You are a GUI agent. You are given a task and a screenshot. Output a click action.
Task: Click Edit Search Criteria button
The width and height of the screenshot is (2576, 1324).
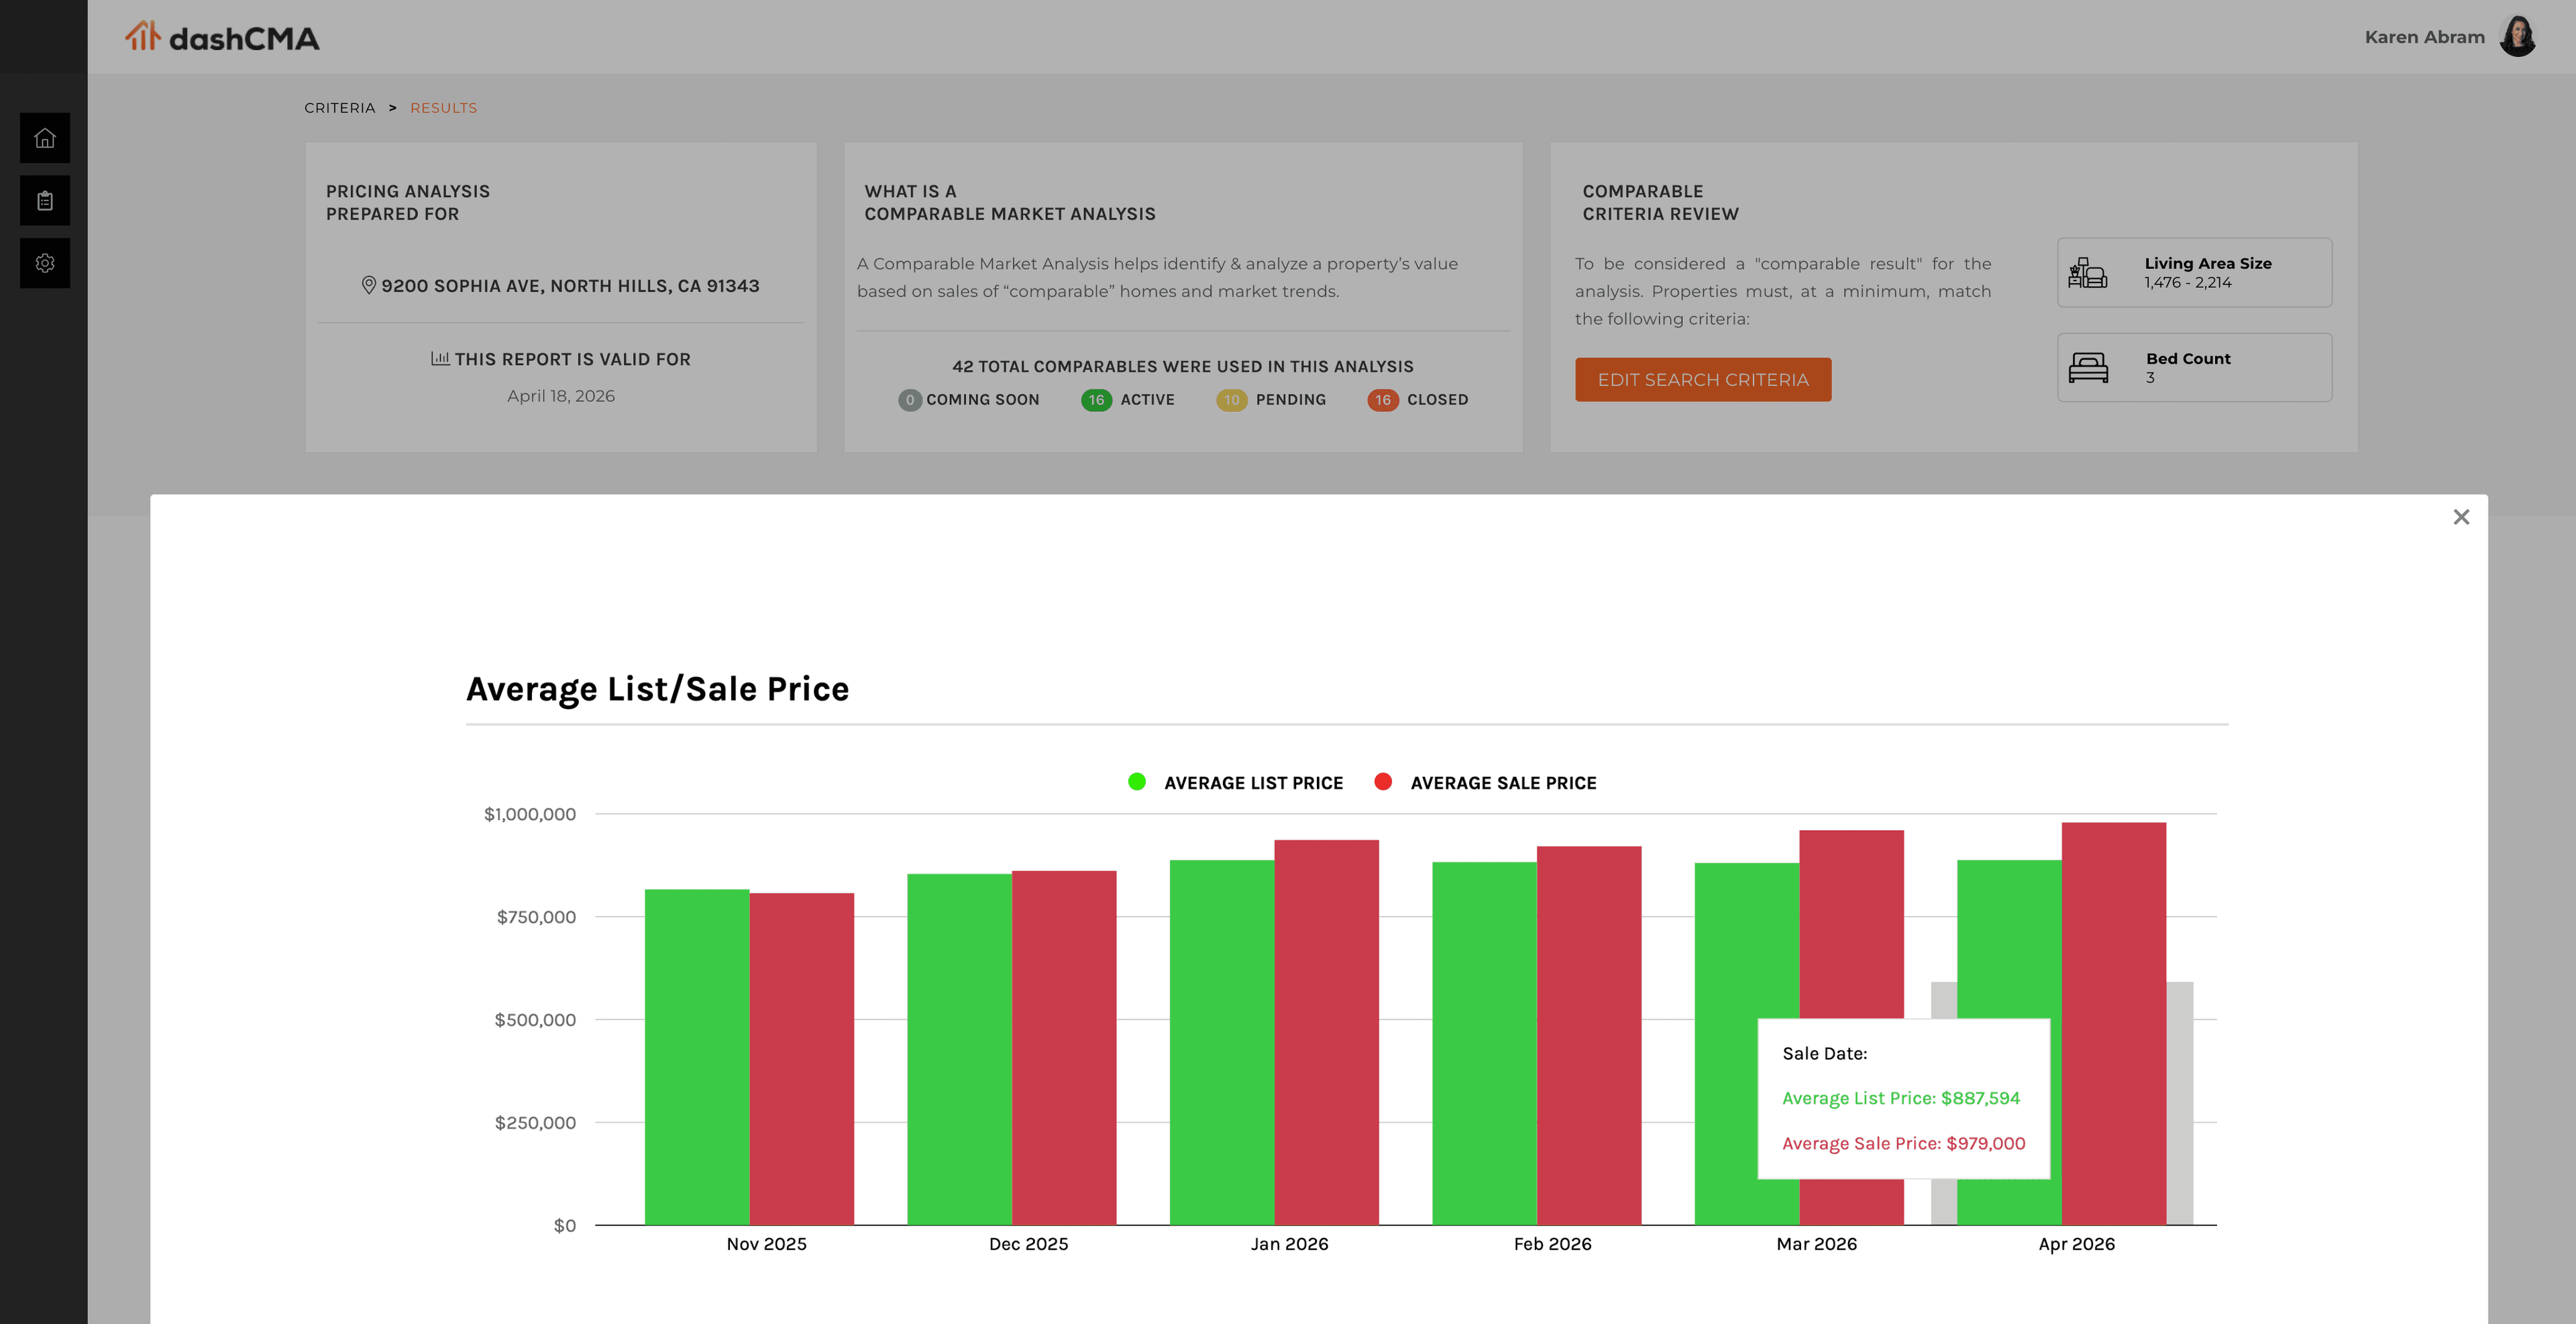coord(1703,380)
